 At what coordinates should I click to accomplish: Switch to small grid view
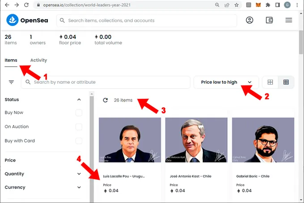286,82
